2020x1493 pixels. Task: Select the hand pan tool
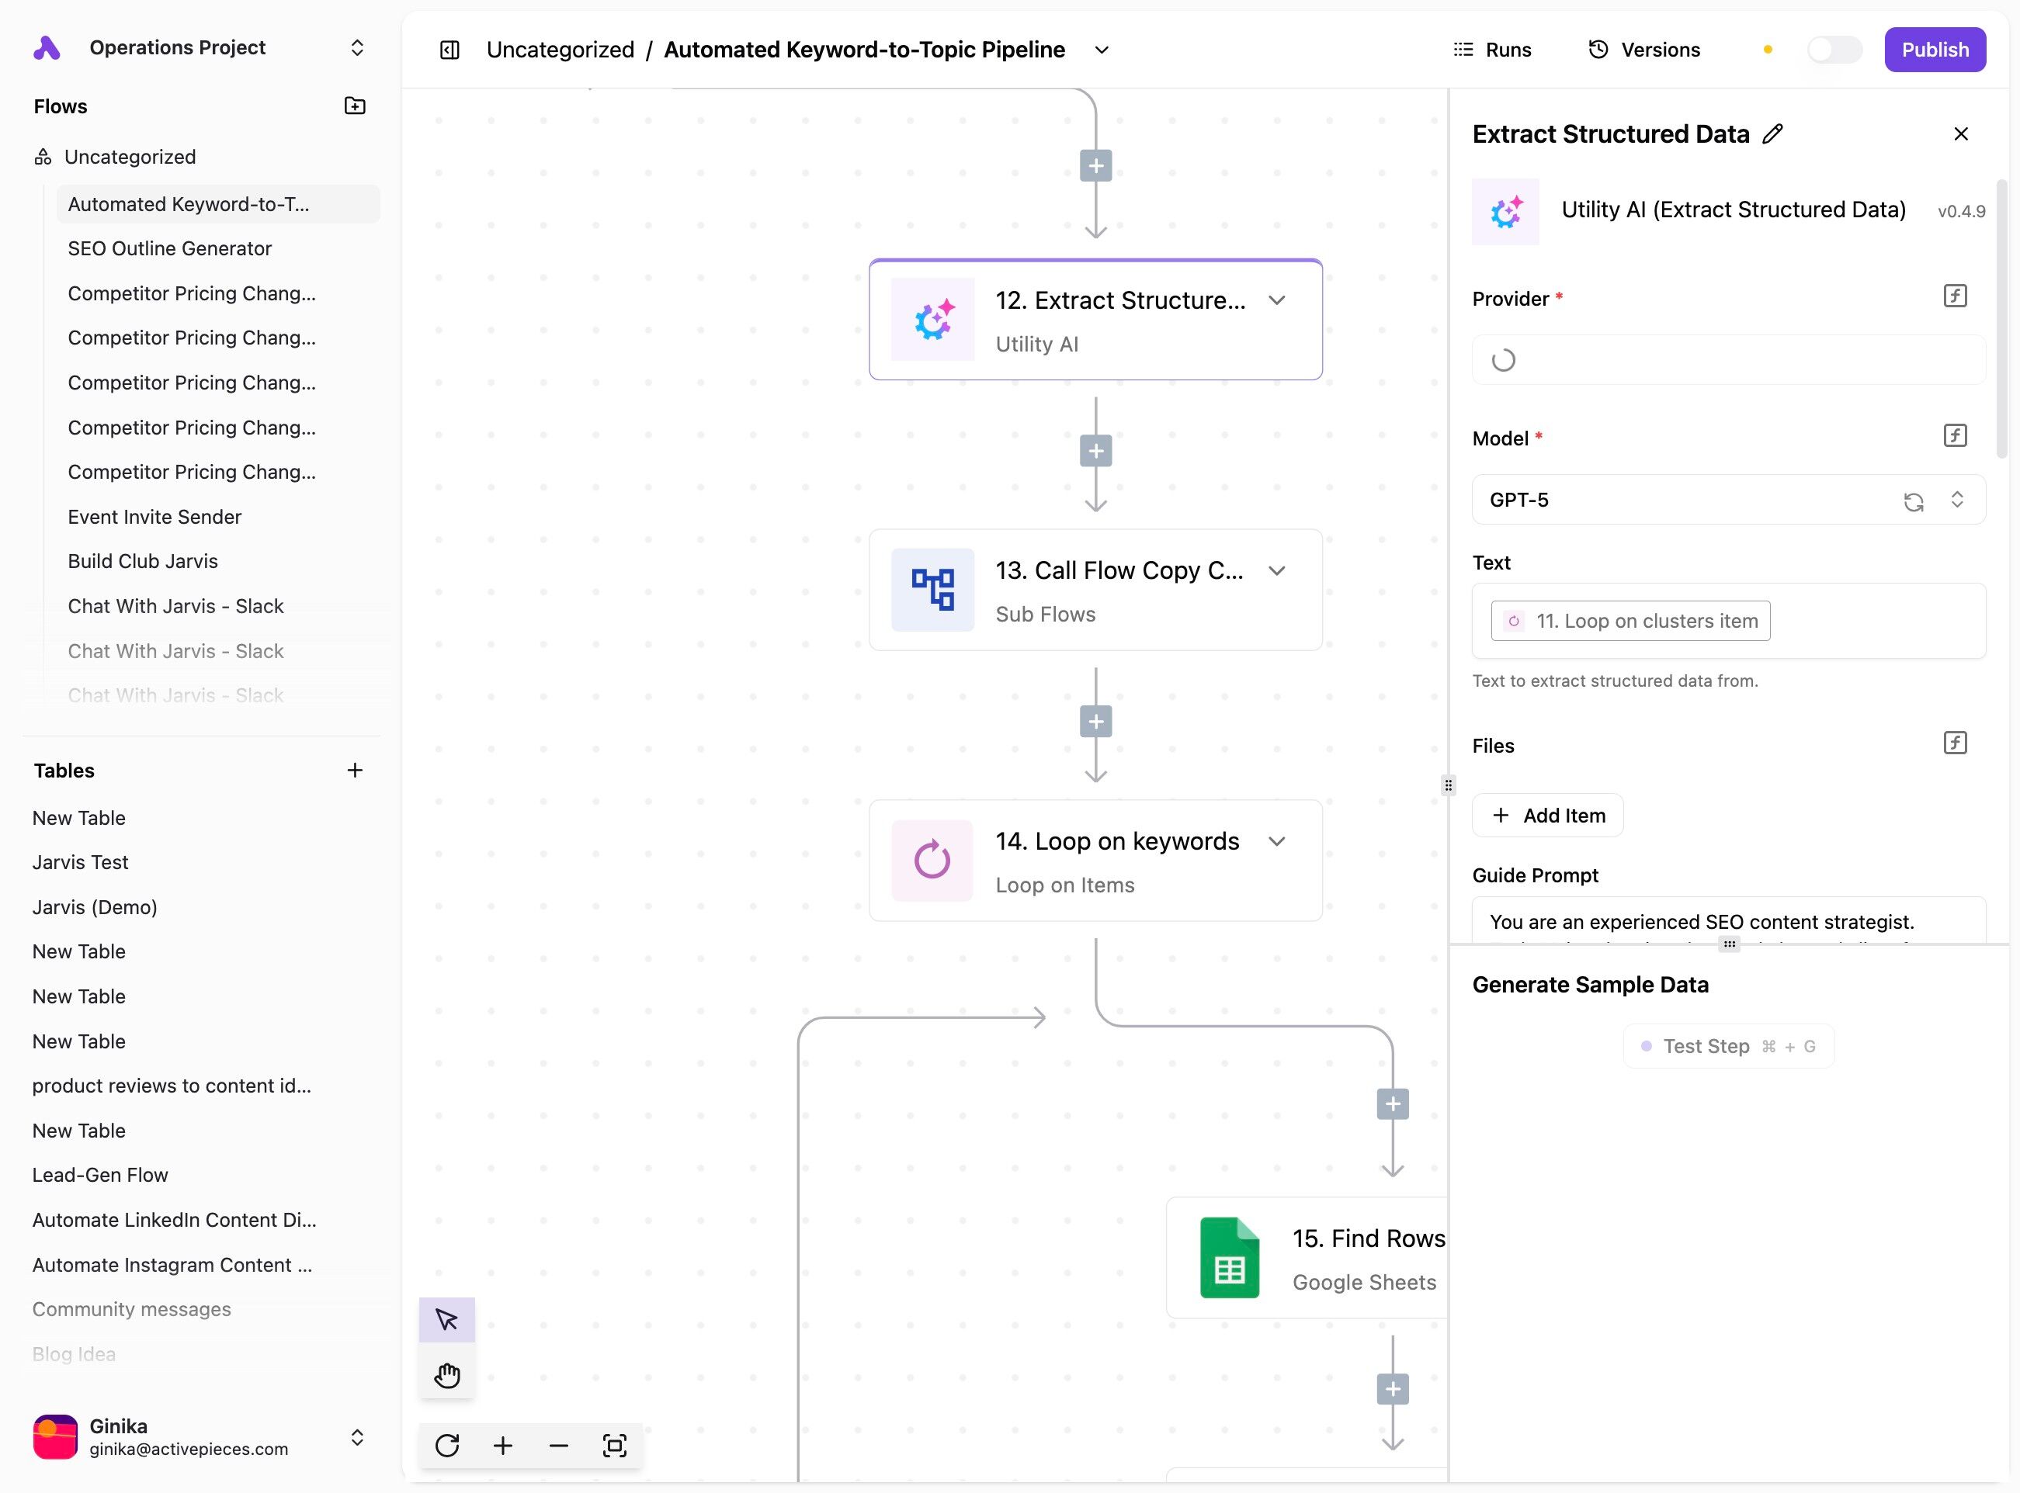point(446,1376)
